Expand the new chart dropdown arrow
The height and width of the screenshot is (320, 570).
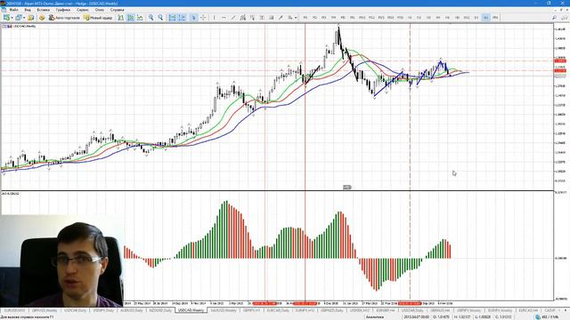(12, 18)
